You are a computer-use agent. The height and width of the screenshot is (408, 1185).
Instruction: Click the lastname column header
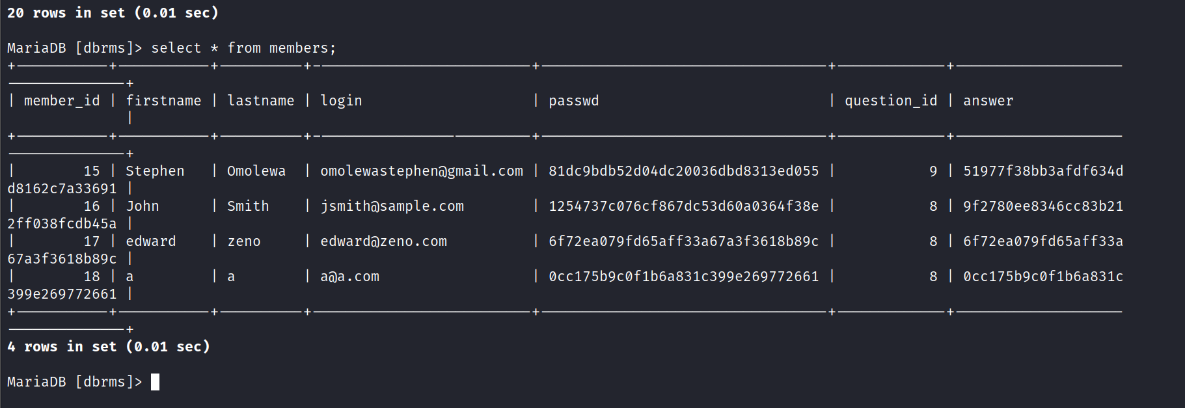260,101
